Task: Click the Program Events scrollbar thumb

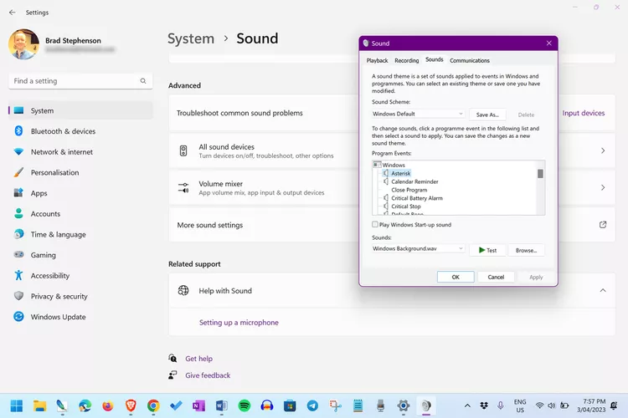Action: tap(540, 174)
